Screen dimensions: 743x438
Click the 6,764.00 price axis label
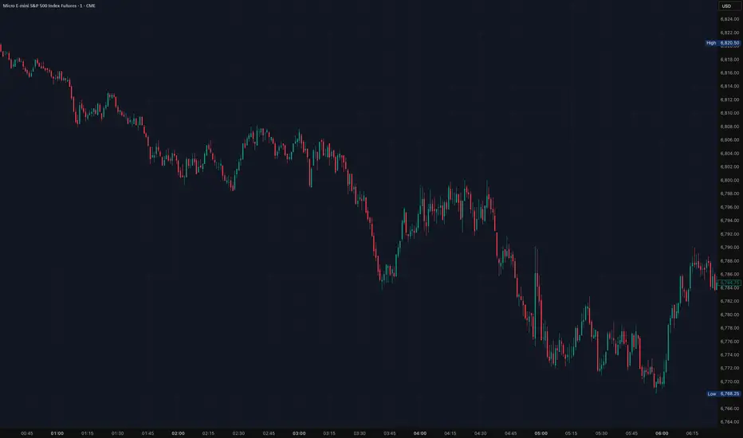coord(729,422)
